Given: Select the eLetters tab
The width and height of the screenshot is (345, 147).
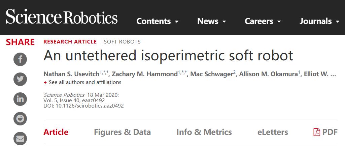Looking at the screenshot, I should click(273, 132).
